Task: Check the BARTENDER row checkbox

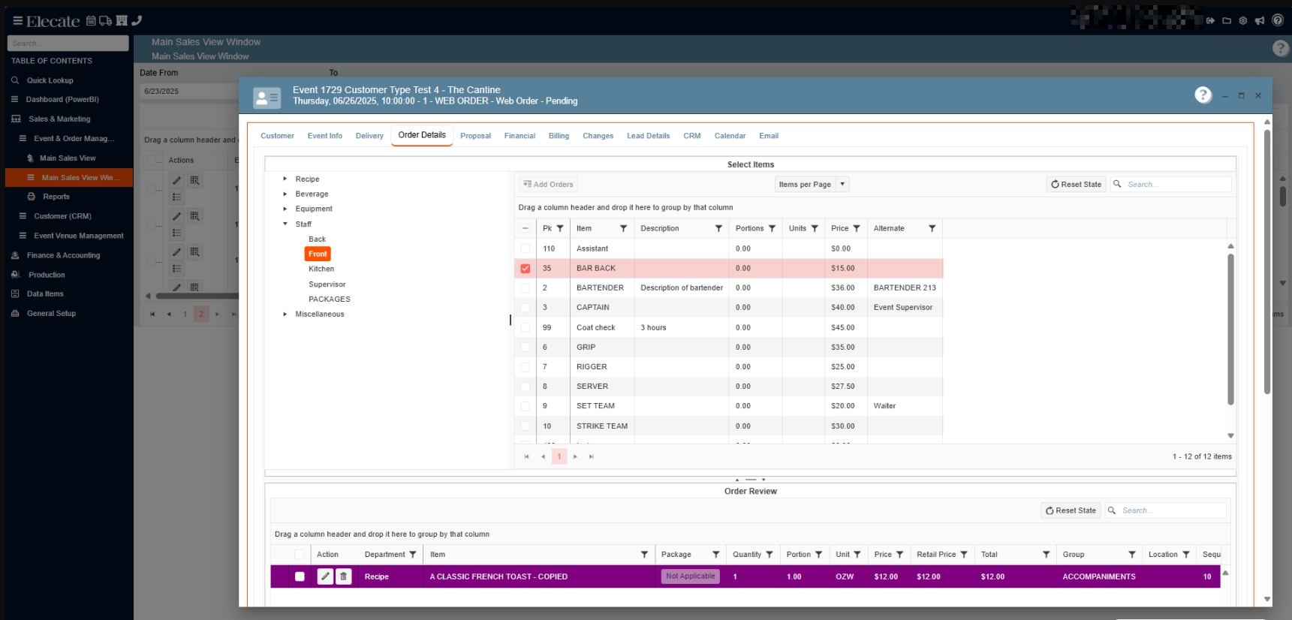Action: pyautogui.click(x=526, y=288)
